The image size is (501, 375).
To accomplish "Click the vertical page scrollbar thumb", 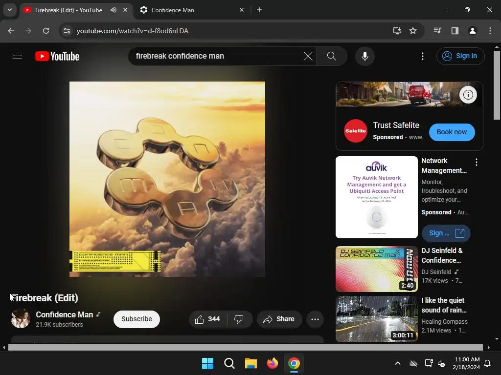I will coord(497,85).
